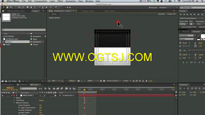
Task: Click the new folder icon in Project panel
Action: click(6, 81)
